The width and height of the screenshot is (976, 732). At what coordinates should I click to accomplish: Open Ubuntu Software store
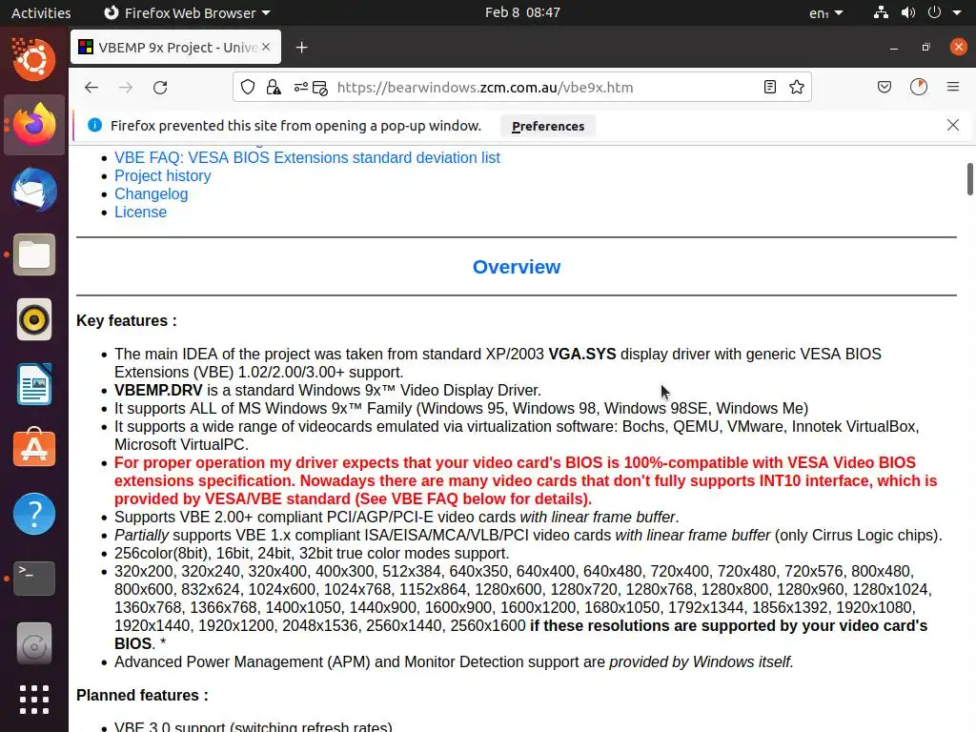[34, 449]
